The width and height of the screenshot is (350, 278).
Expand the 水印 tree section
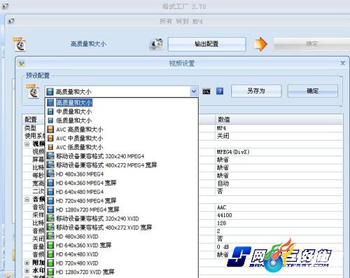coord(27,271)
